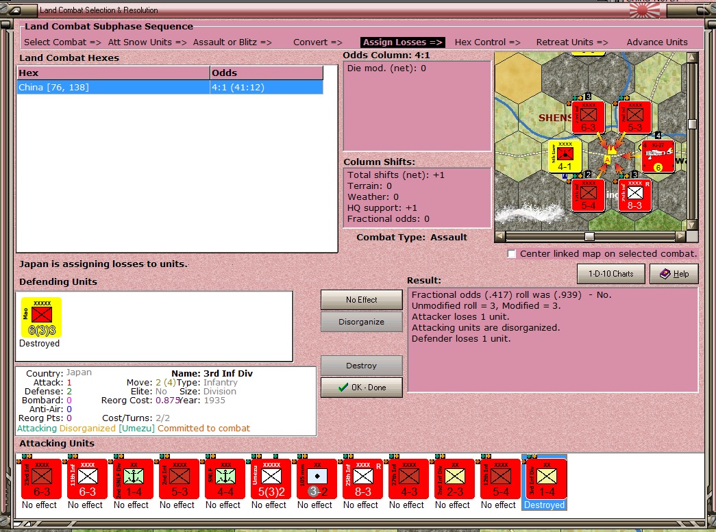Select the SNLF 4-4 marine unit

coord(225,479)
